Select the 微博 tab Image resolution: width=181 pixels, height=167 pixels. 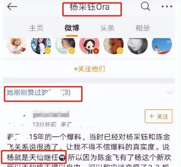pyautogui.click(x=72, y=28)
